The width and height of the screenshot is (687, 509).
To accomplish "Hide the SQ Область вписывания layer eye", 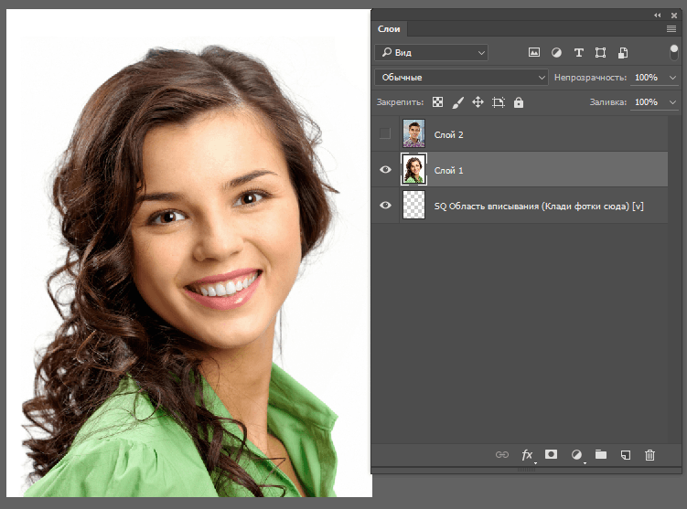I will tap(385, 205).
